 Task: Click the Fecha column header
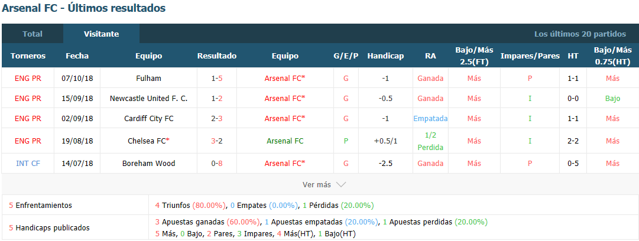[77, 56]
